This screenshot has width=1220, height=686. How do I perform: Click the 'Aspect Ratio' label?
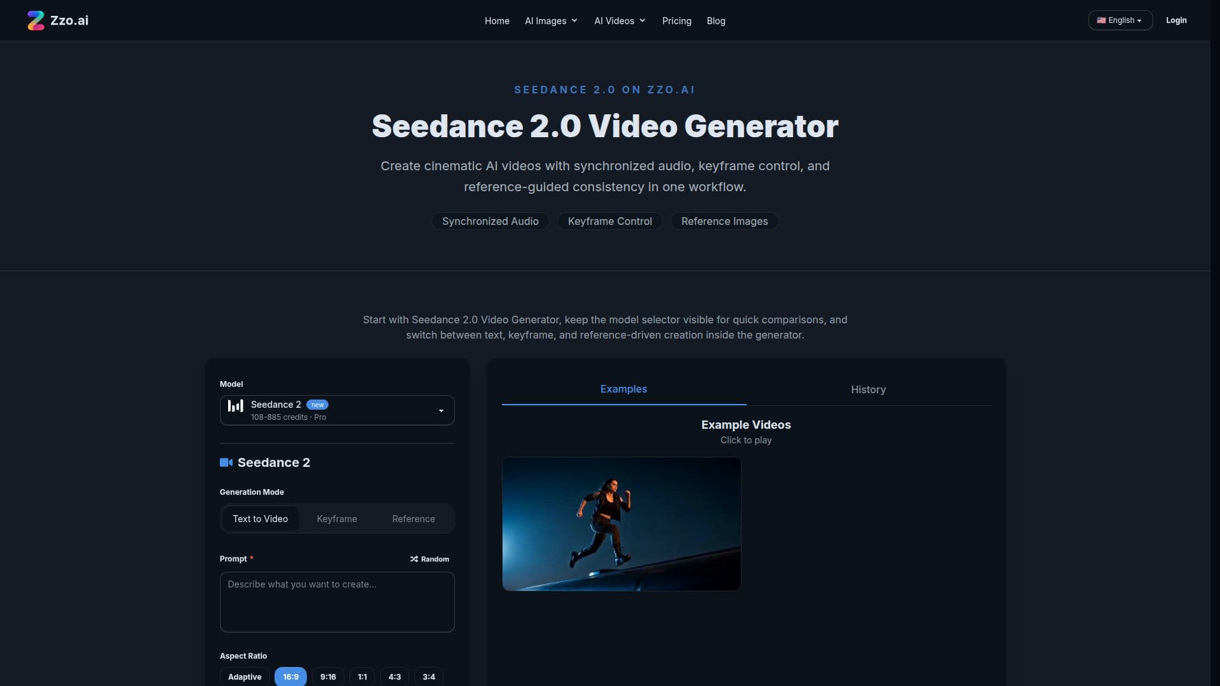click(x=243, y=656)
